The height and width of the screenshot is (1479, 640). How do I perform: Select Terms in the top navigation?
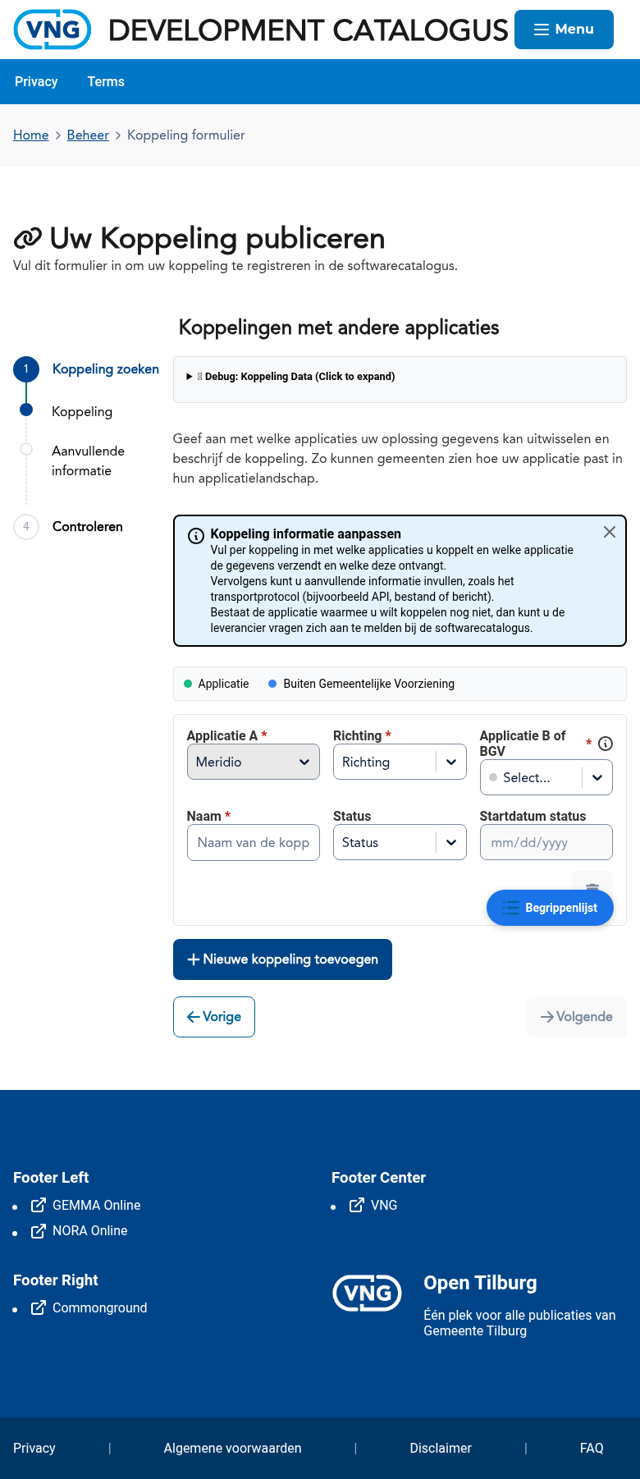click(105, 81)
